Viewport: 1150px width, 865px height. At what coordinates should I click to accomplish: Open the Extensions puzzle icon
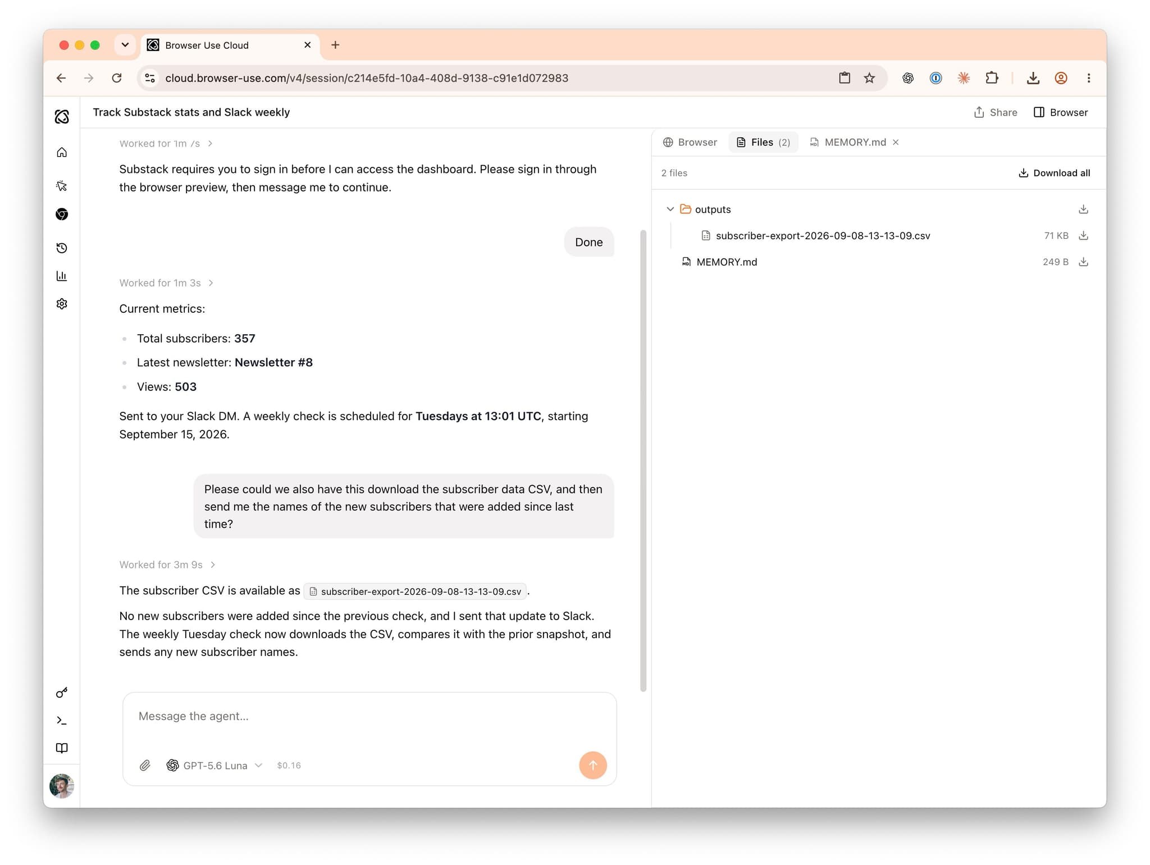click(992, 78)
